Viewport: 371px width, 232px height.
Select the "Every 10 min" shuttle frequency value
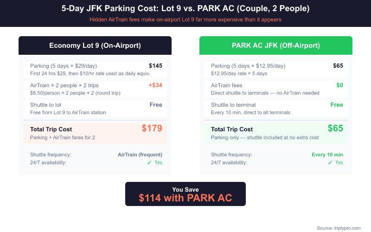pyautogui.click(x=327, y=155)
